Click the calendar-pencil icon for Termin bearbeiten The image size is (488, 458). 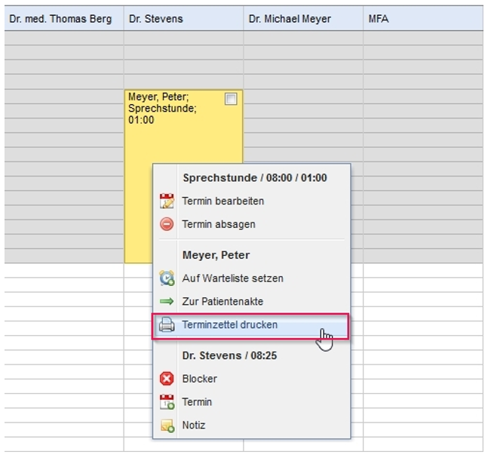167,201
